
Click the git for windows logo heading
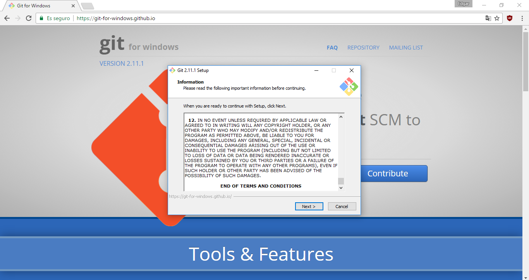[139, 44]
